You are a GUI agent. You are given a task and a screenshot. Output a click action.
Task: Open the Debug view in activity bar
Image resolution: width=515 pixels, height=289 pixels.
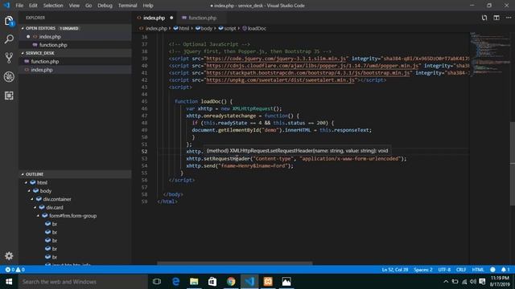9,77
